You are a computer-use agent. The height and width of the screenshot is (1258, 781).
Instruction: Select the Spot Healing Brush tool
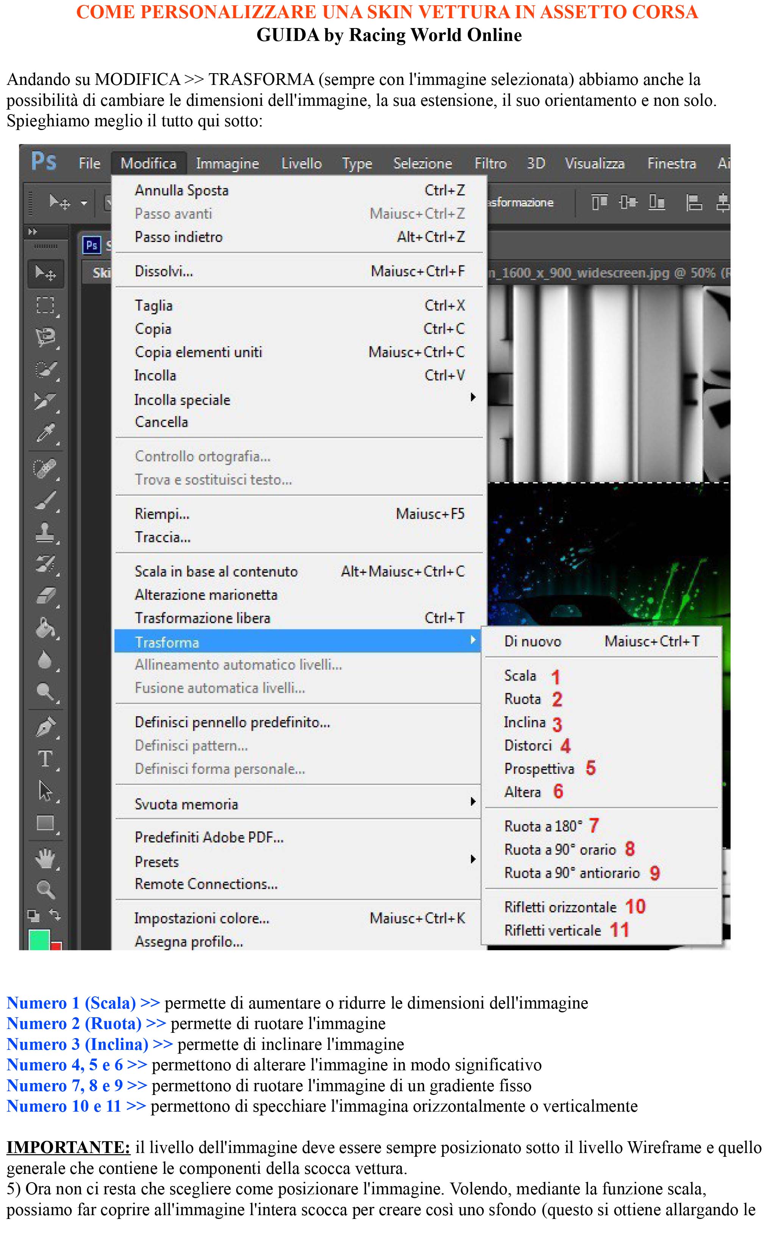[x=44, y=469]
